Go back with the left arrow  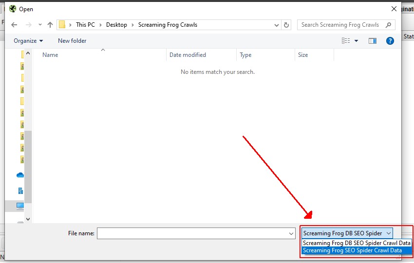(x=14, y=25)
